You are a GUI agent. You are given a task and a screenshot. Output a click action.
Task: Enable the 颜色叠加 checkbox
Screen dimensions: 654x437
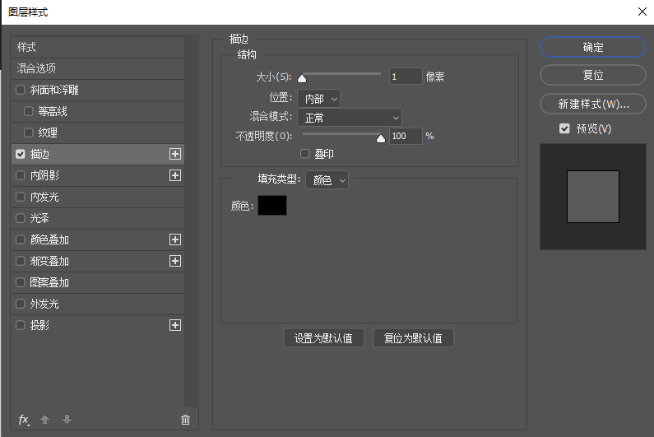(20, 239)
